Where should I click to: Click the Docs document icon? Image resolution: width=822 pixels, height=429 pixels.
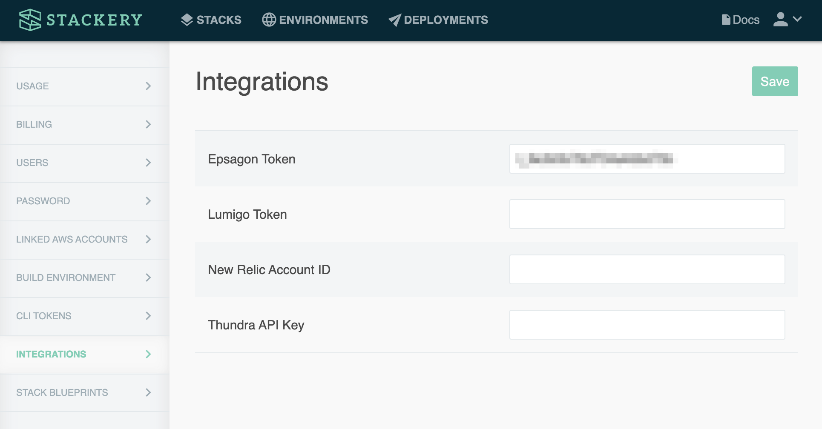click(726, 20)
